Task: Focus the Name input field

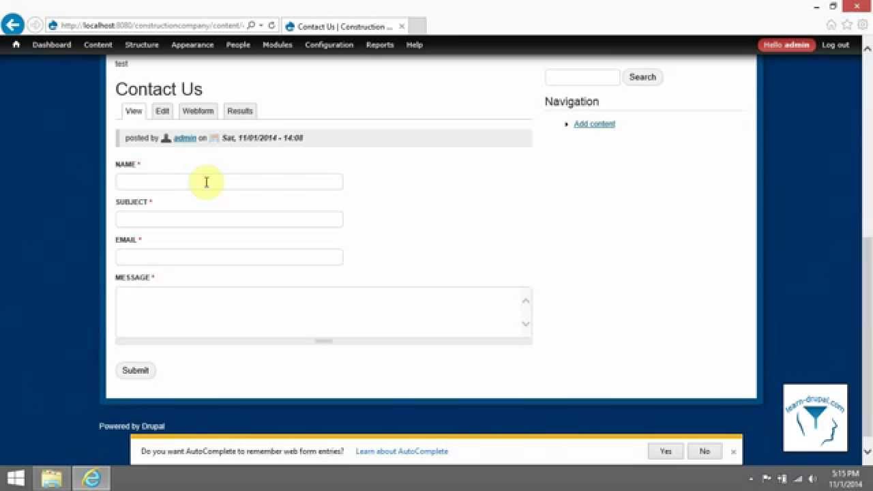Action: 229,181
